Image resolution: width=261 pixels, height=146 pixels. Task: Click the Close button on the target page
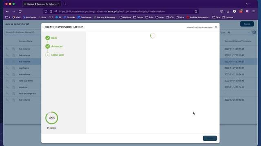(x=247, y=24)
